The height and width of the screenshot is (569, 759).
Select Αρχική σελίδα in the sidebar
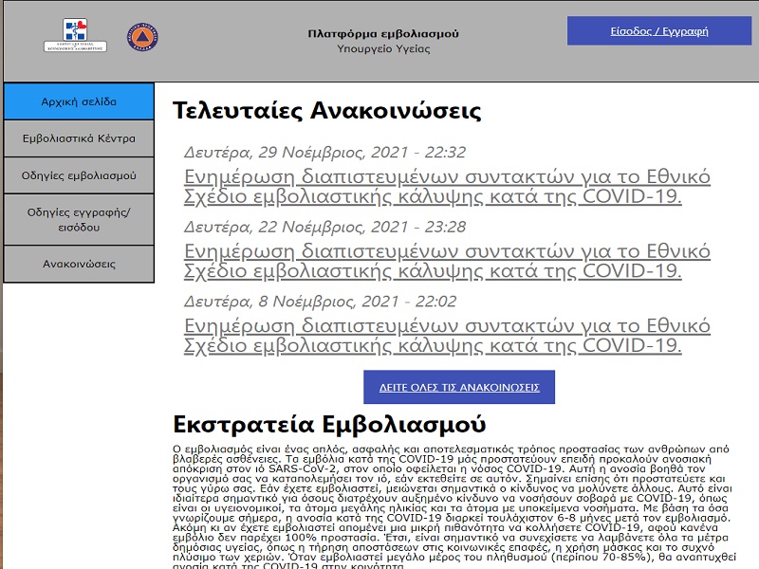[x=79, y=101]
